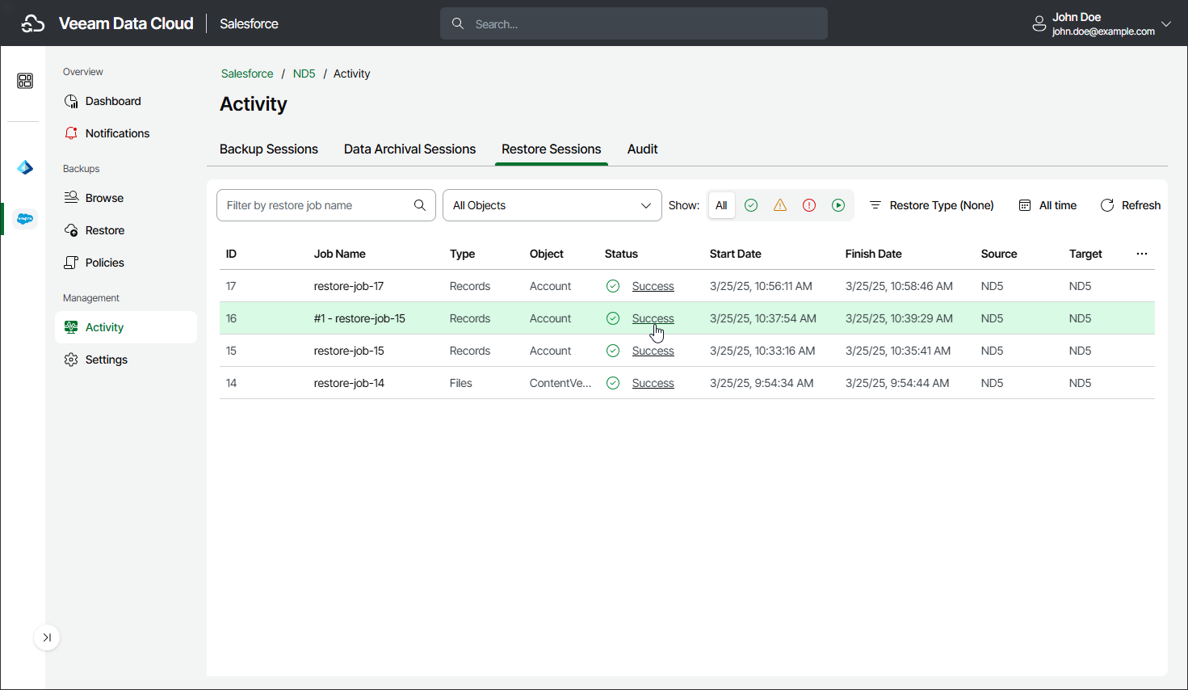The height and width of the screenshot is (690, 1188).
Task: Sort by the Job Name column header
Action: [339, 254]
